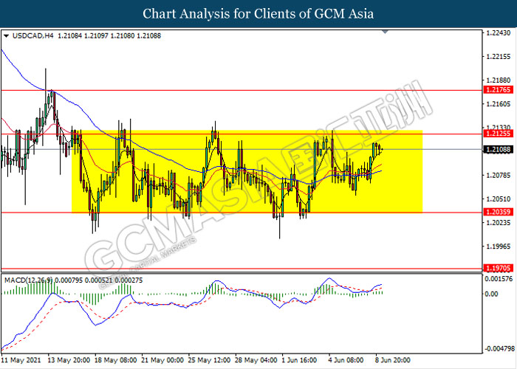Click the 28 May 04:00 time label

pos(256,360)
